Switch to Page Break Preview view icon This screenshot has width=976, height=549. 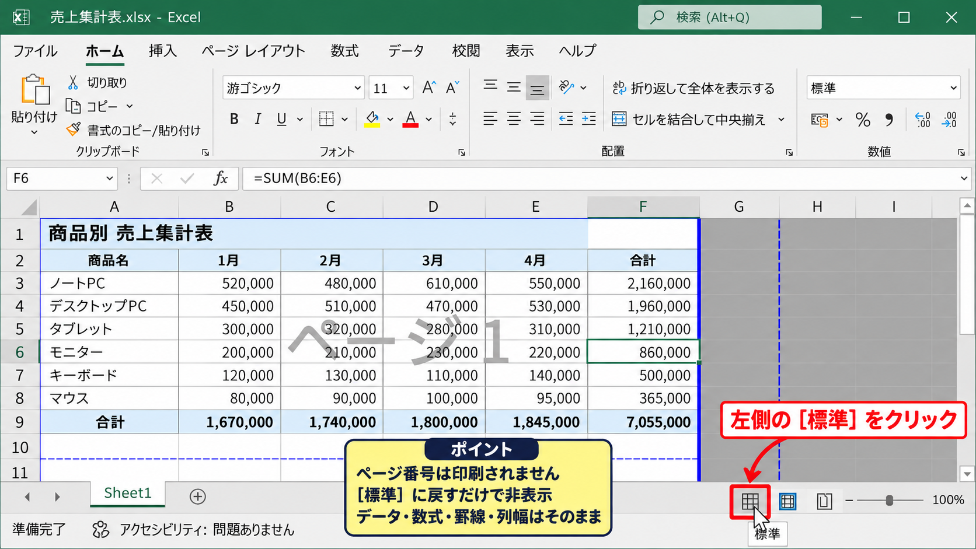coord(787,501)
